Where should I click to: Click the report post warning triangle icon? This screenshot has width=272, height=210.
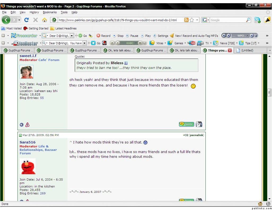click(x=27, y=125)
